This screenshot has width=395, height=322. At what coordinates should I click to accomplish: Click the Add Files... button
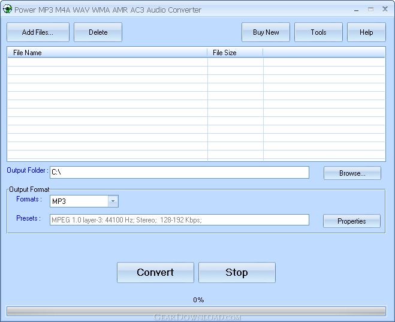pos(38,32)
